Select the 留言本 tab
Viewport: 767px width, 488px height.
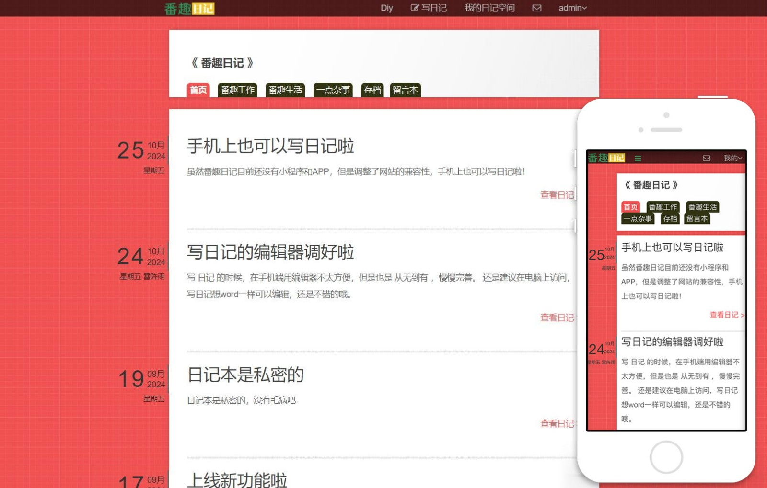point(405,90)
